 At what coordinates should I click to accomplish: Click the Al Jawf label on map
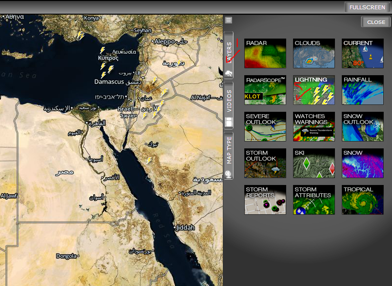[8, 196]
